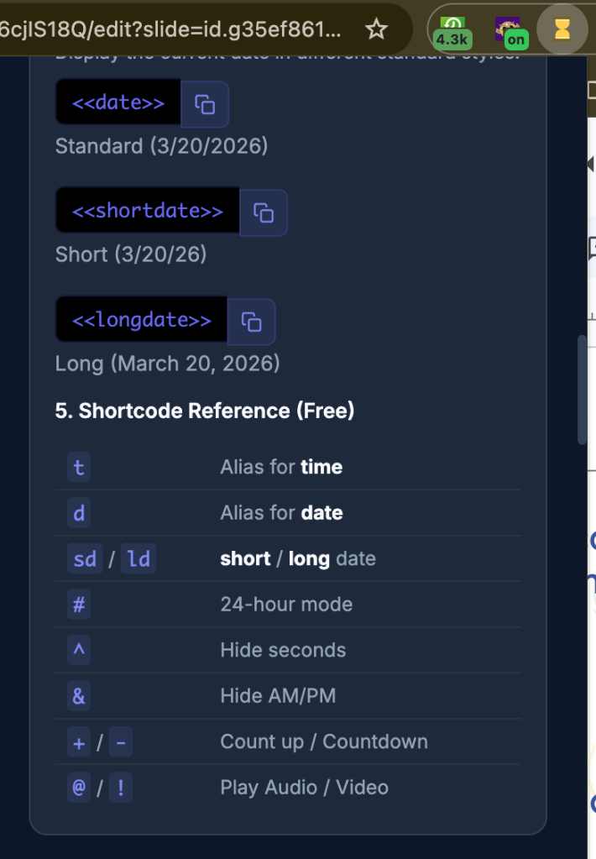Click the popup's vertical scrollbar thumb

coord(583,390)
